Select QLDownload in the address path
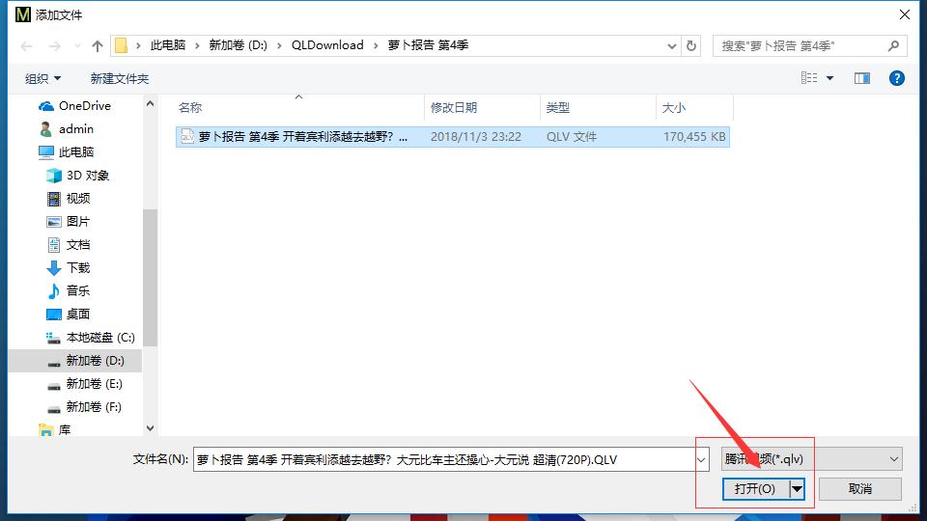 (x=327, y=45)
